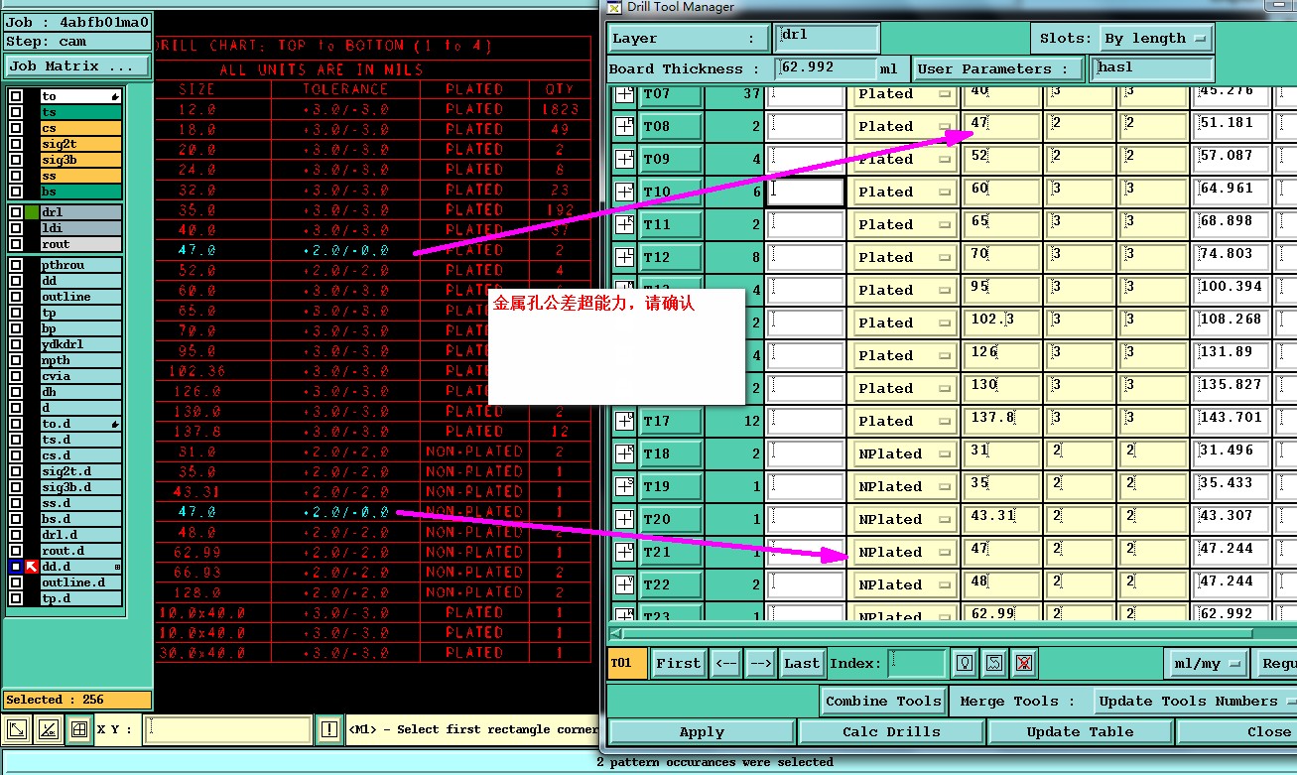Click the User Parameters field showing hasl
This screenshot has width=1297, height=775.
click(1151, 68)
